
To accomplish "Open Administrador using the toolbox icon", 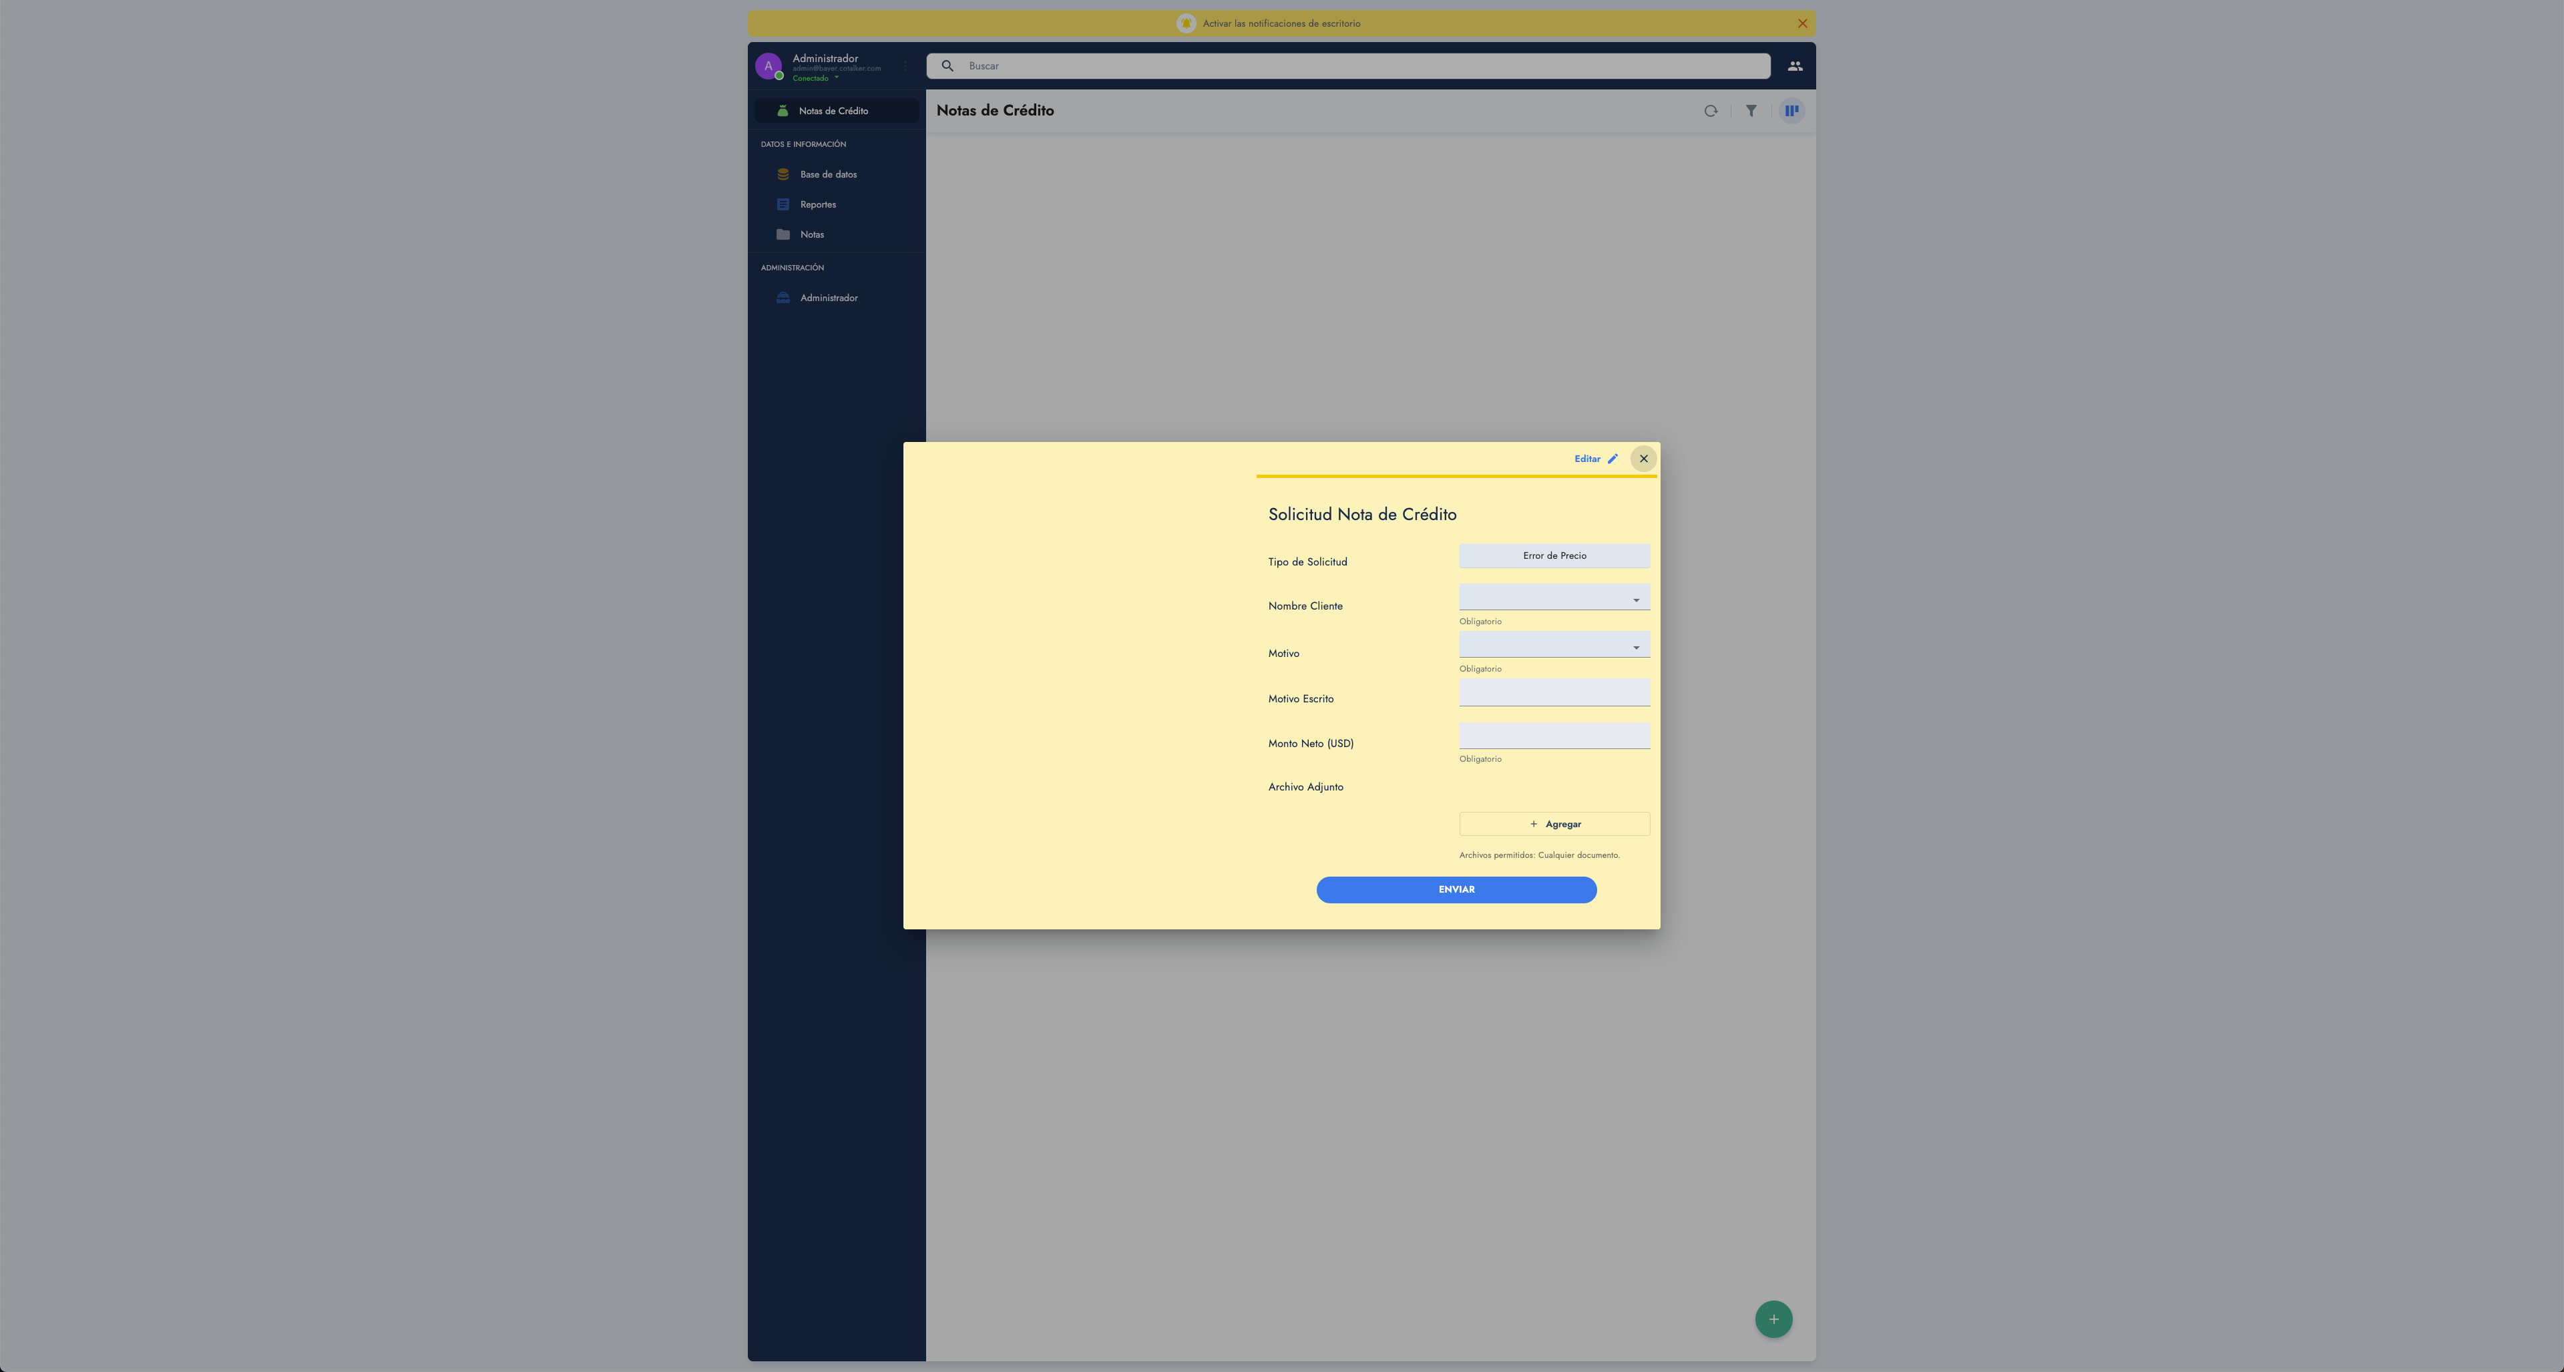I will (x=783, y=298).
